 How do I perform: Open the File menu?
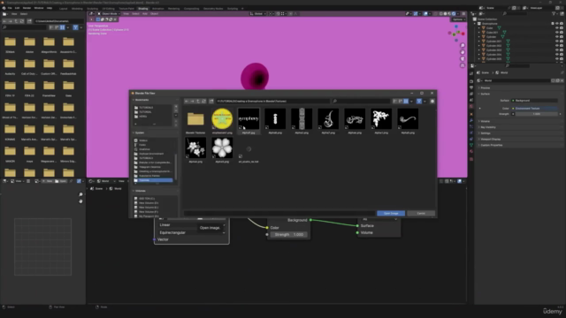pos(10,8)
